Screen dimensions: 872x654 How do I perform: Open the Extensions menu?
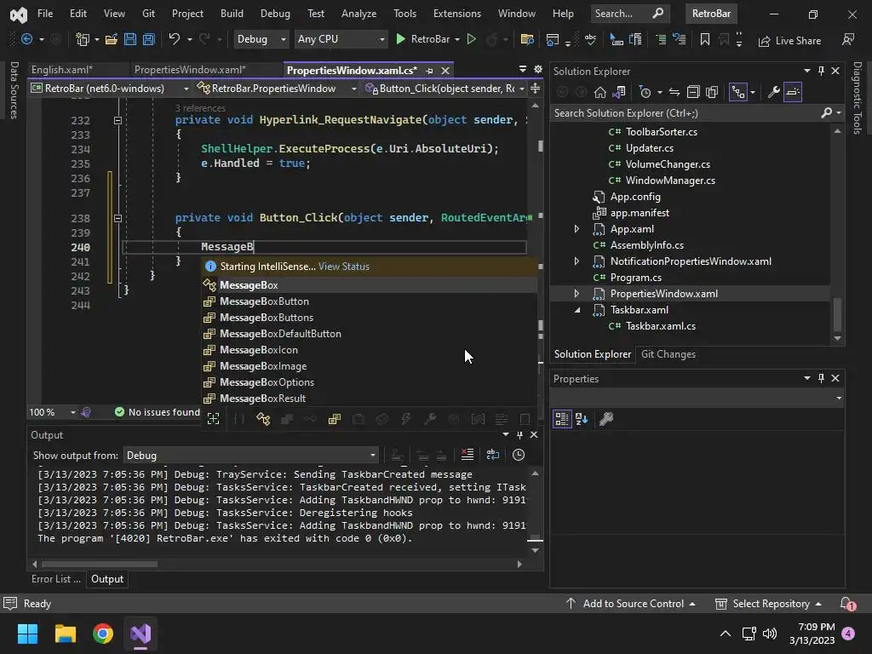(456, 14)
